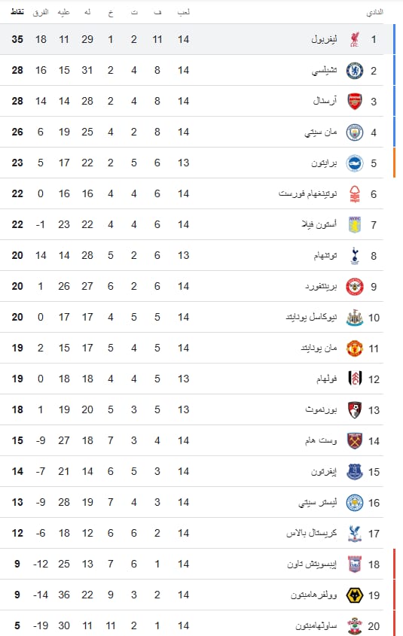Image resolution: width=403 pixels, height=636 pixels.
Task: Click the points column header
Action: click(17, 12)
